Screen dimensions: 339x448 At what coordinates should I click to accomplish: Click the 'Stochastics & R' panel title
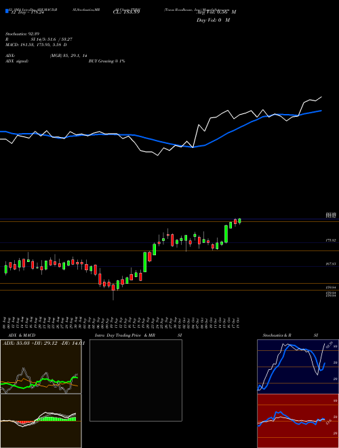277,335
